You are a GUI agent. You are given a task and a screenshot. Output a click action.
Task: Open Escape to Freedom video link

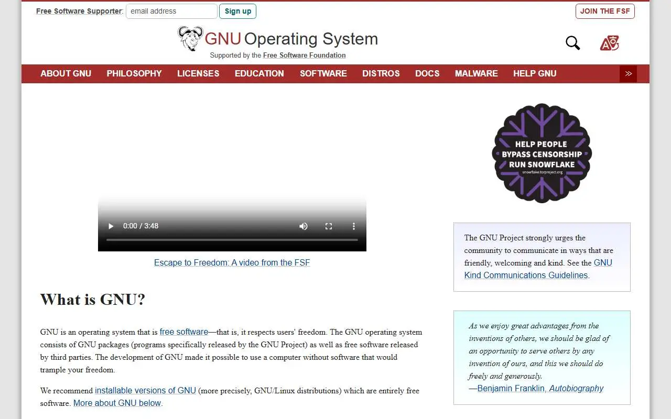pos(232,262)
